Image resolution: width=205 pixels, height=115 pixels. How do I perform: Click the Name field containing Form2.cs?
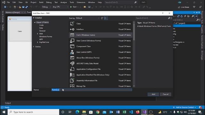[92, 90]
